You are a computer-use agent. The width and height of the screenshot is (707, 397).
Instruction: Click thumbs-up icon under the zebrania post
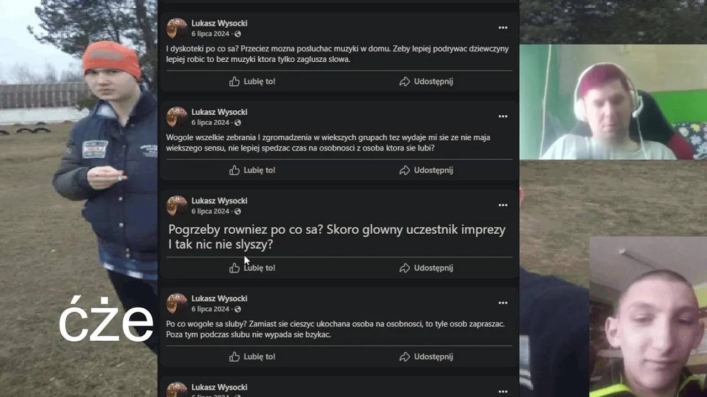tap(234, 170)
